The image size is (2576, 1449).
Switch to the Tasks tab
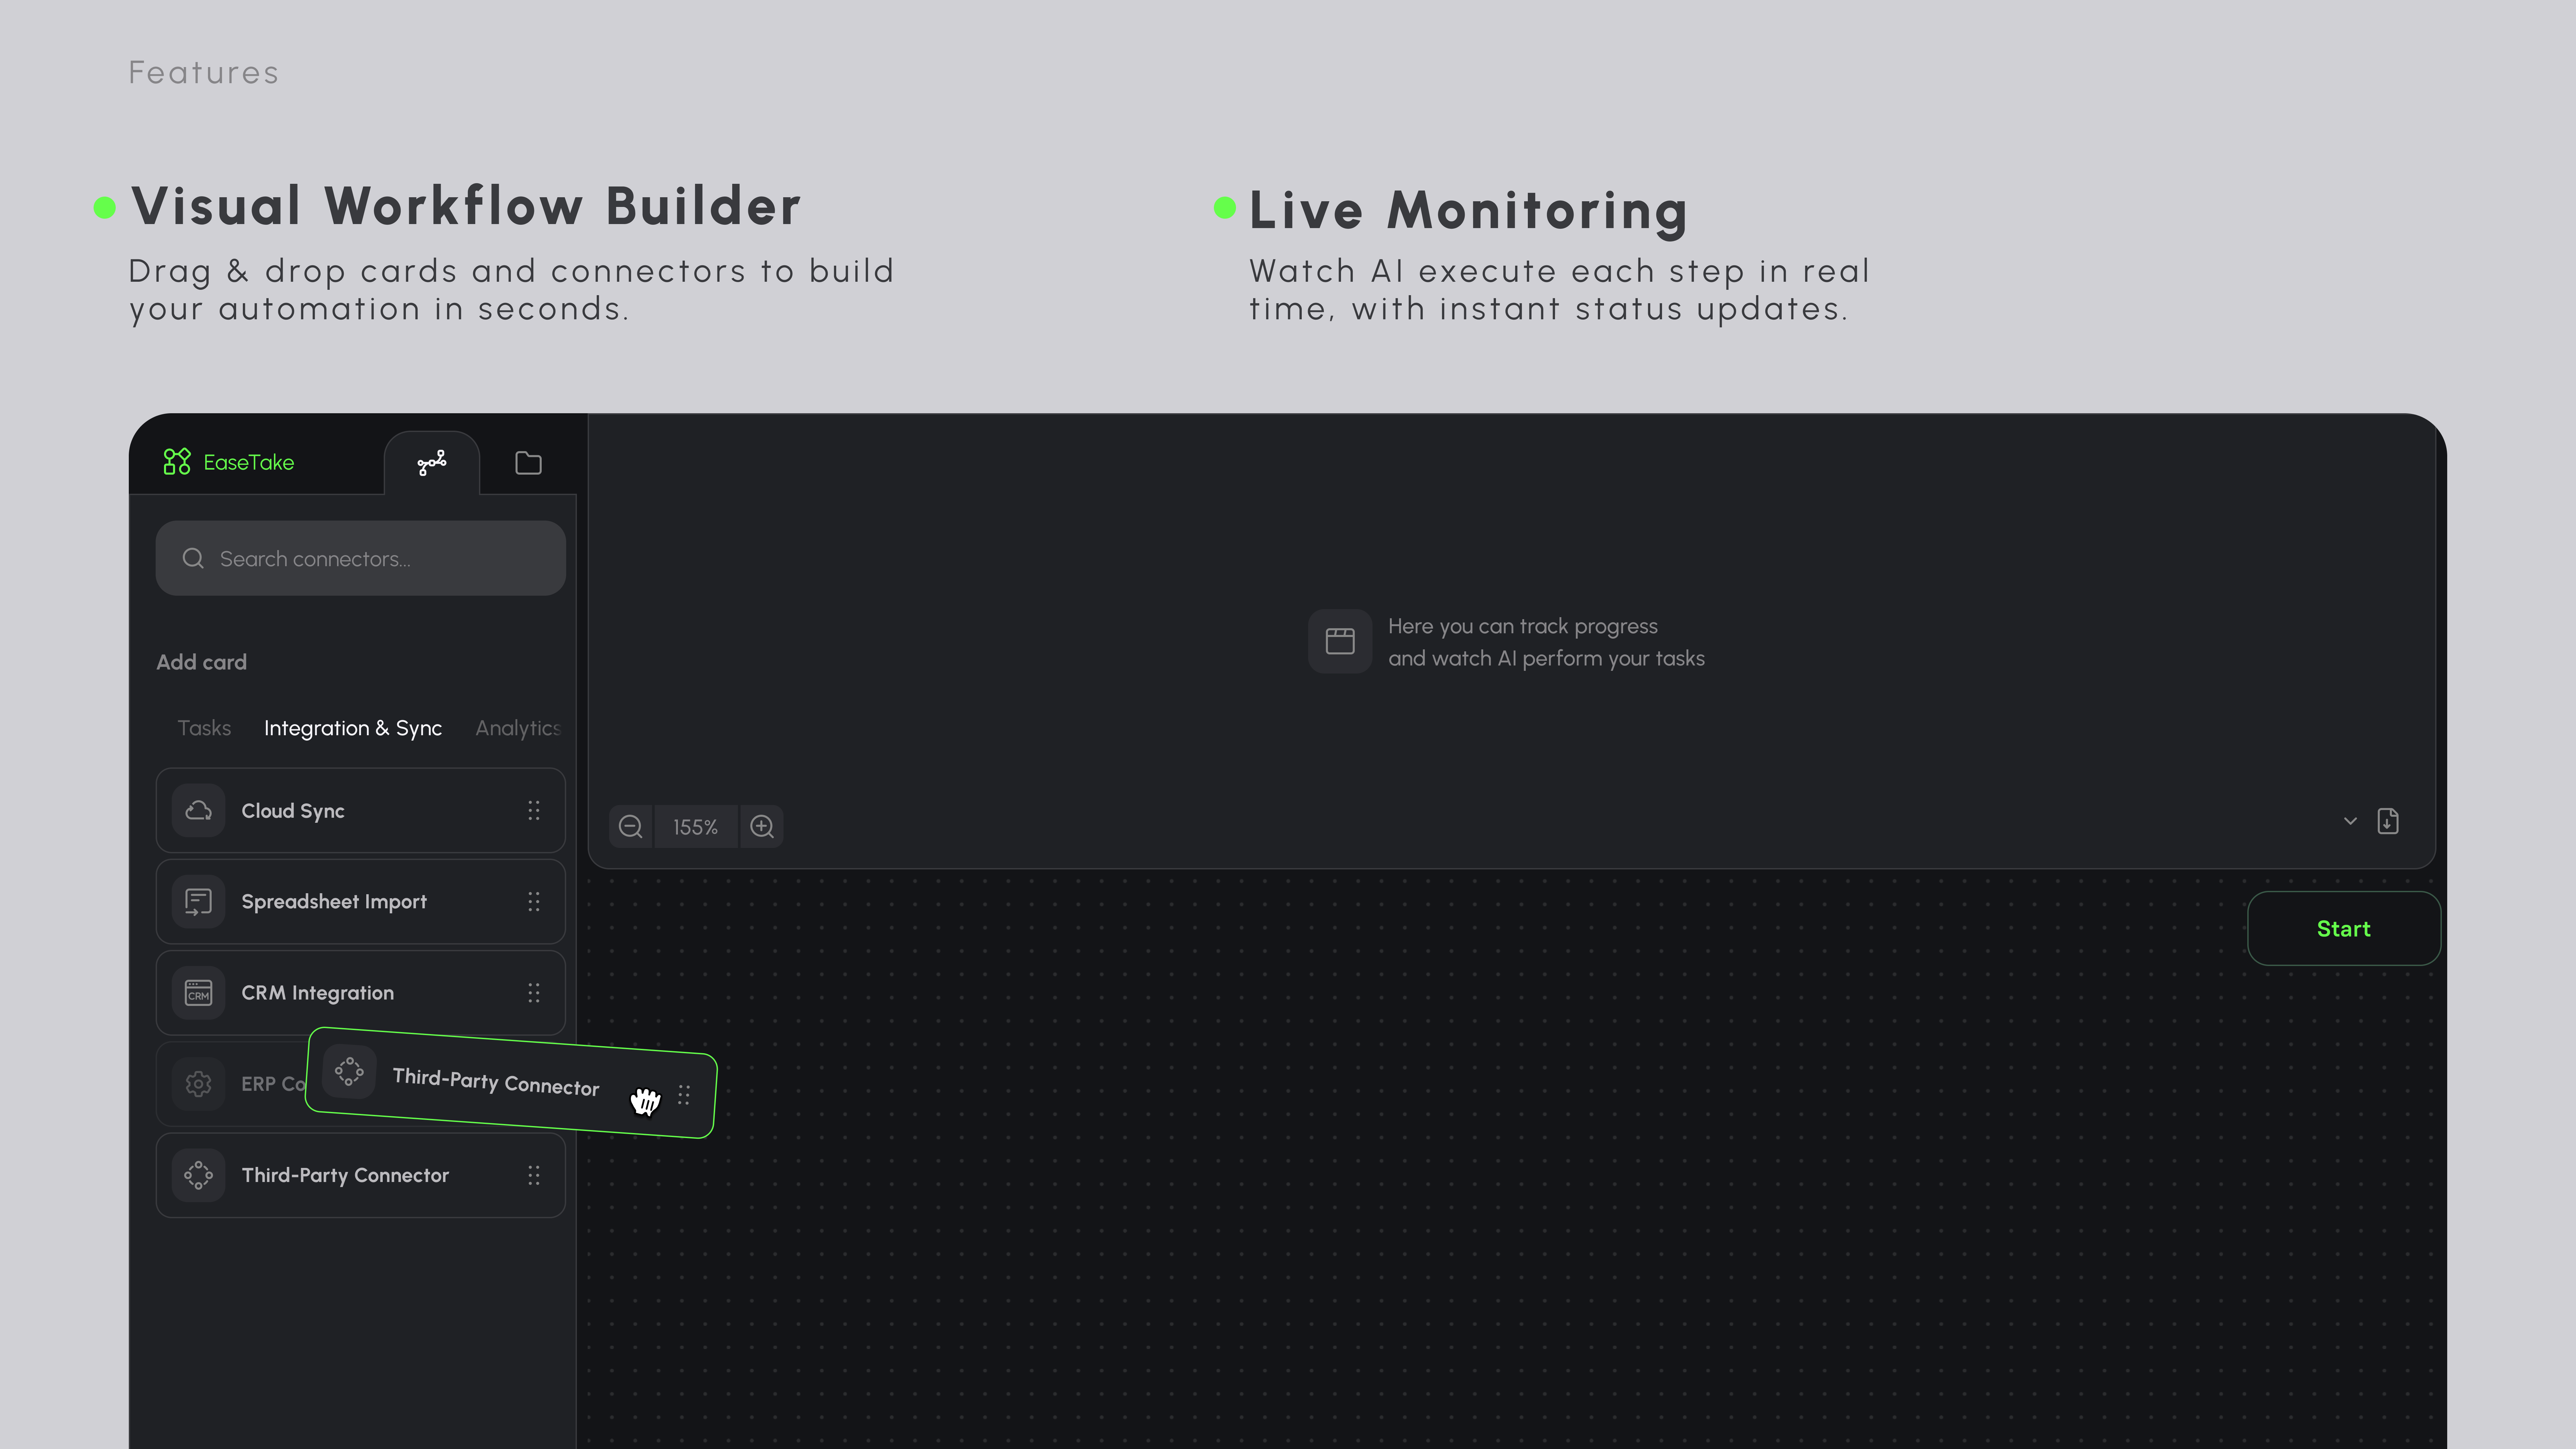(x=204, y=728)
